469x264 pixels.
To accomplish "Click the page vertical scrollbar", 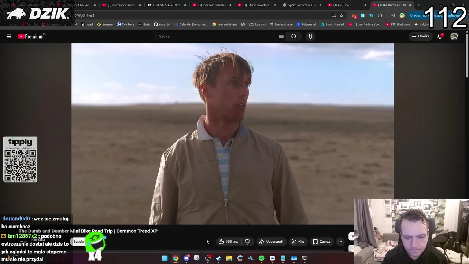I will pyautogui.click(x=467, y=55).
